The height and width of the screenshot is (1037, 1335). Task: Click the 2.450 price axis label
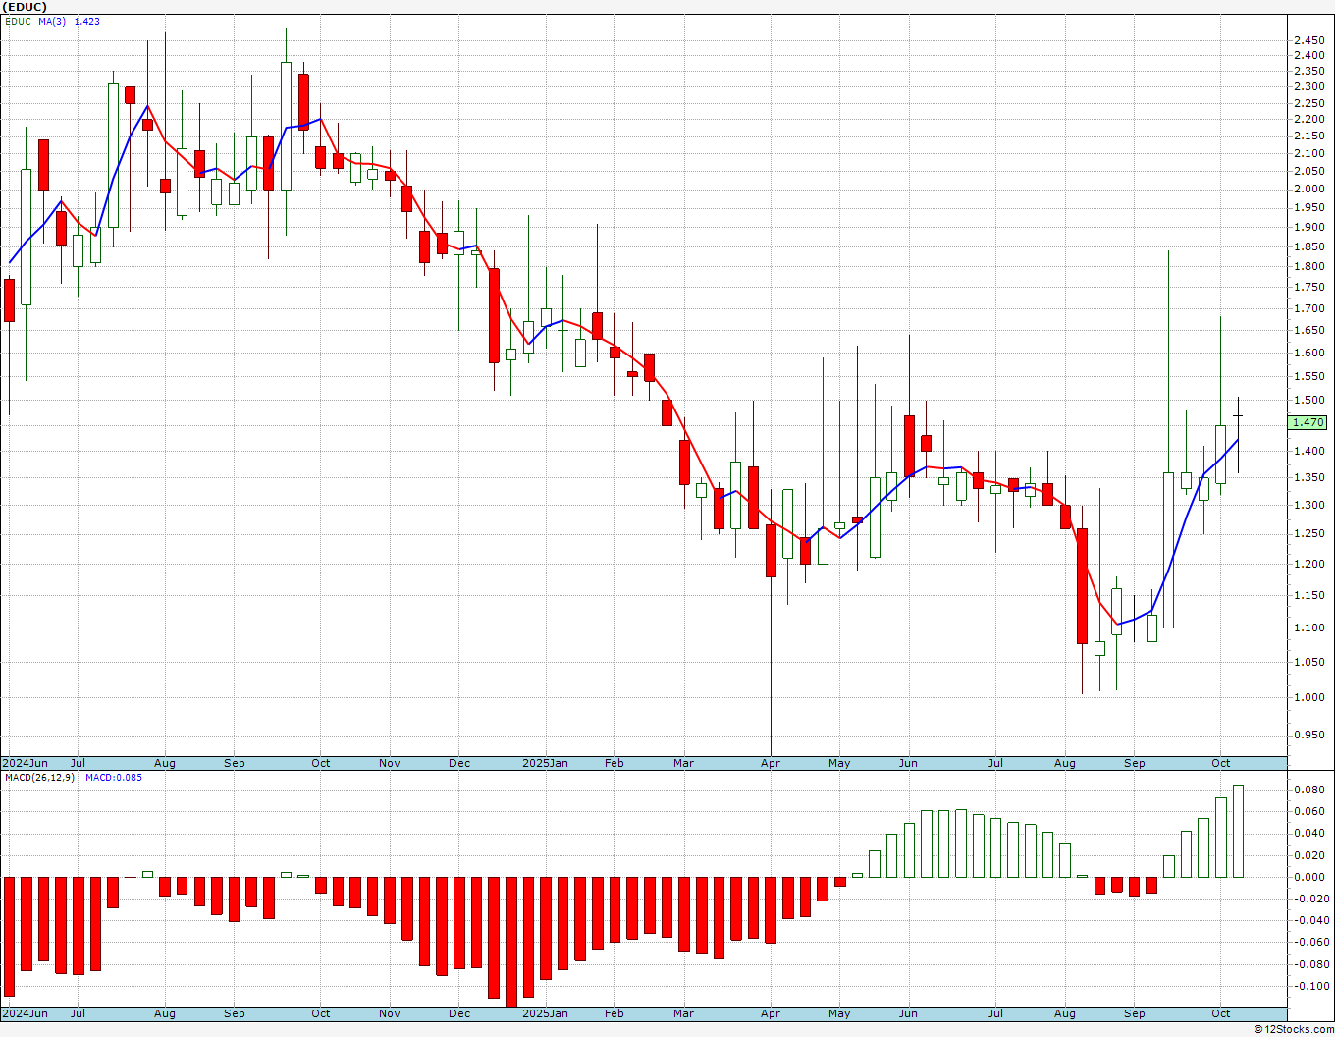pos(1308,40)
